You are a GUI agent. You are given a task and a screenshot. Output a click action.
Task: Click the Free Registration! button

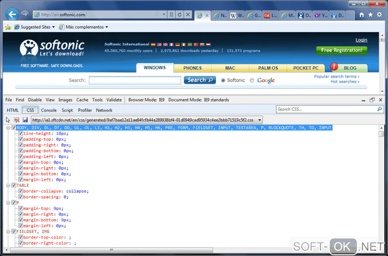342,50
